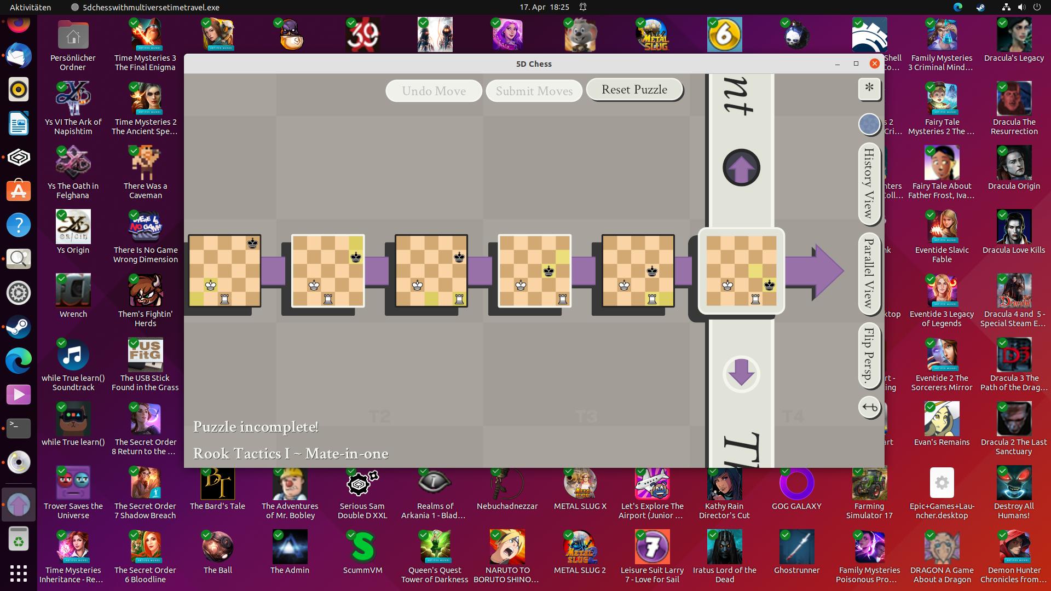
Task: Select The Admin desktop icon
Action: 290,552
